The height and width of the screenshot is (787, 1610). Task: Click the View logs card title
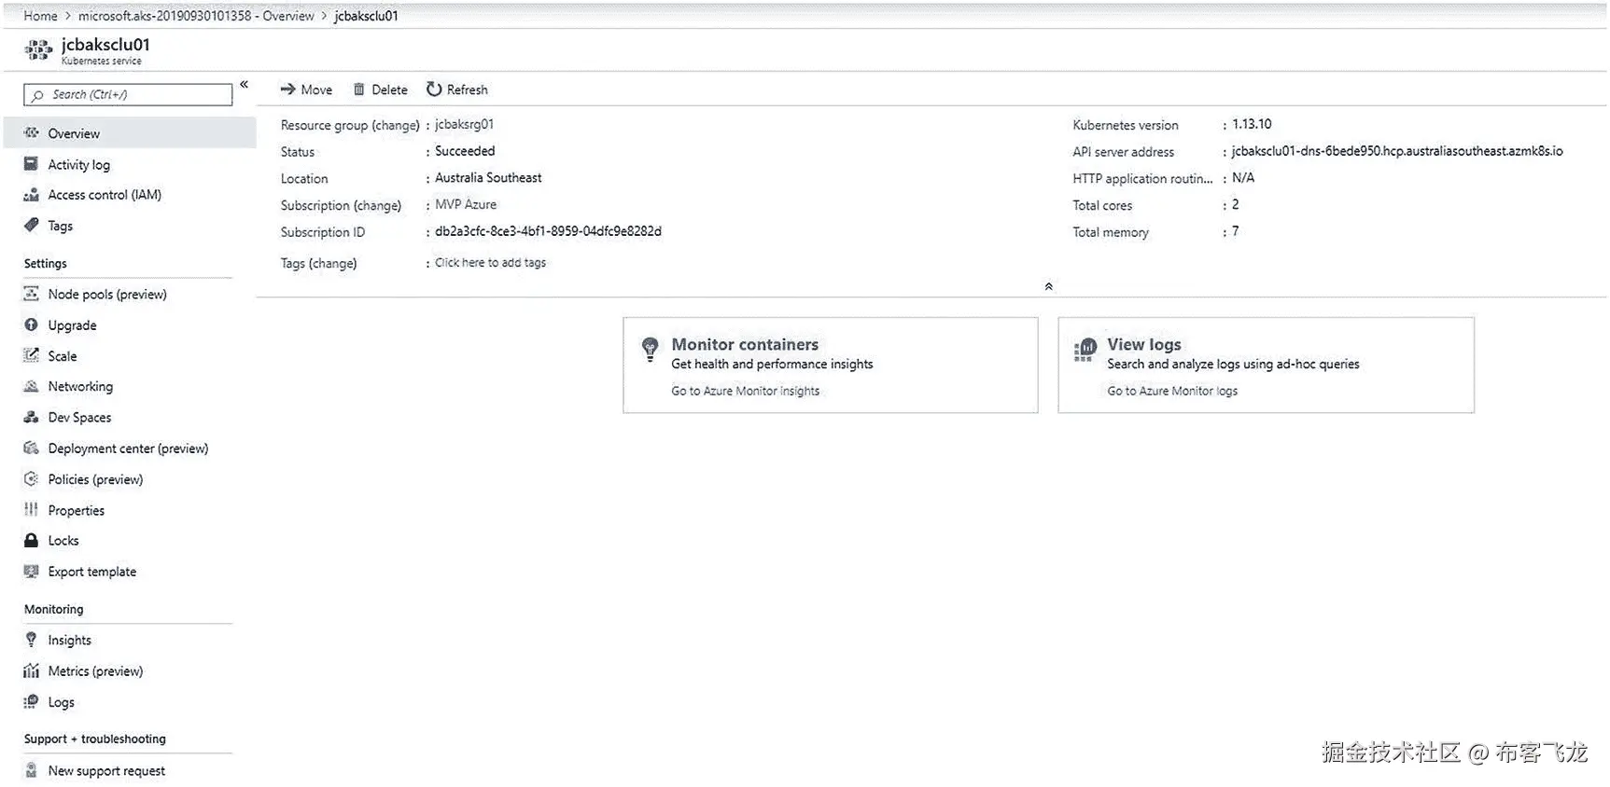coord(1144,344)
